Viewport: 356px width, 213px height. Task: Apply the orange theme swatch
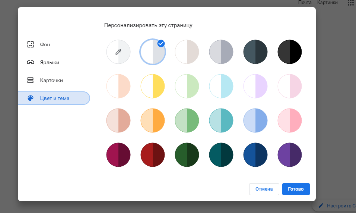point(153,120)
